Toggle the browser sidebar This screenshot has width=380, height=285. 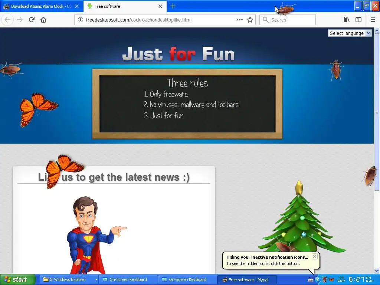coord(358,20)
